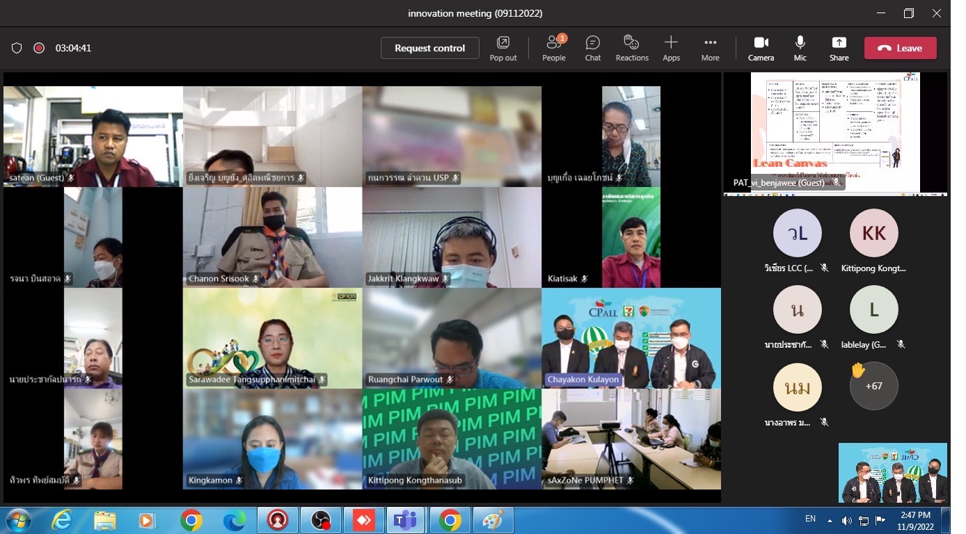Open the People participants panel
966x534 pixels.
click(554, 48)
